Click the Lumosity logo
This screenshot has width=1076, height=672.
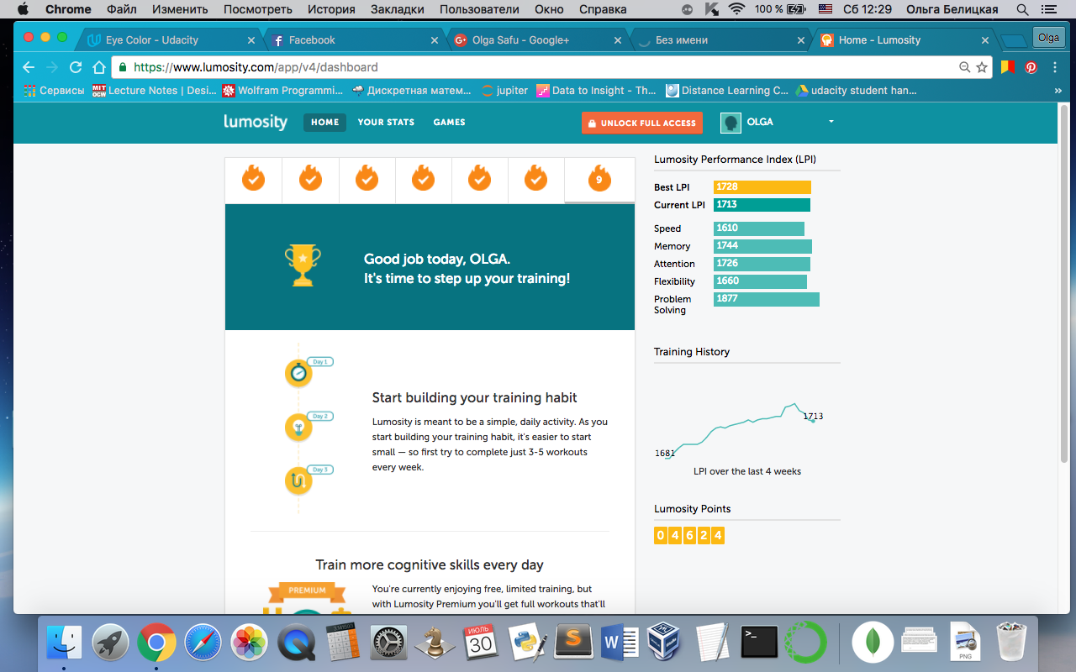tap(256, 122)
